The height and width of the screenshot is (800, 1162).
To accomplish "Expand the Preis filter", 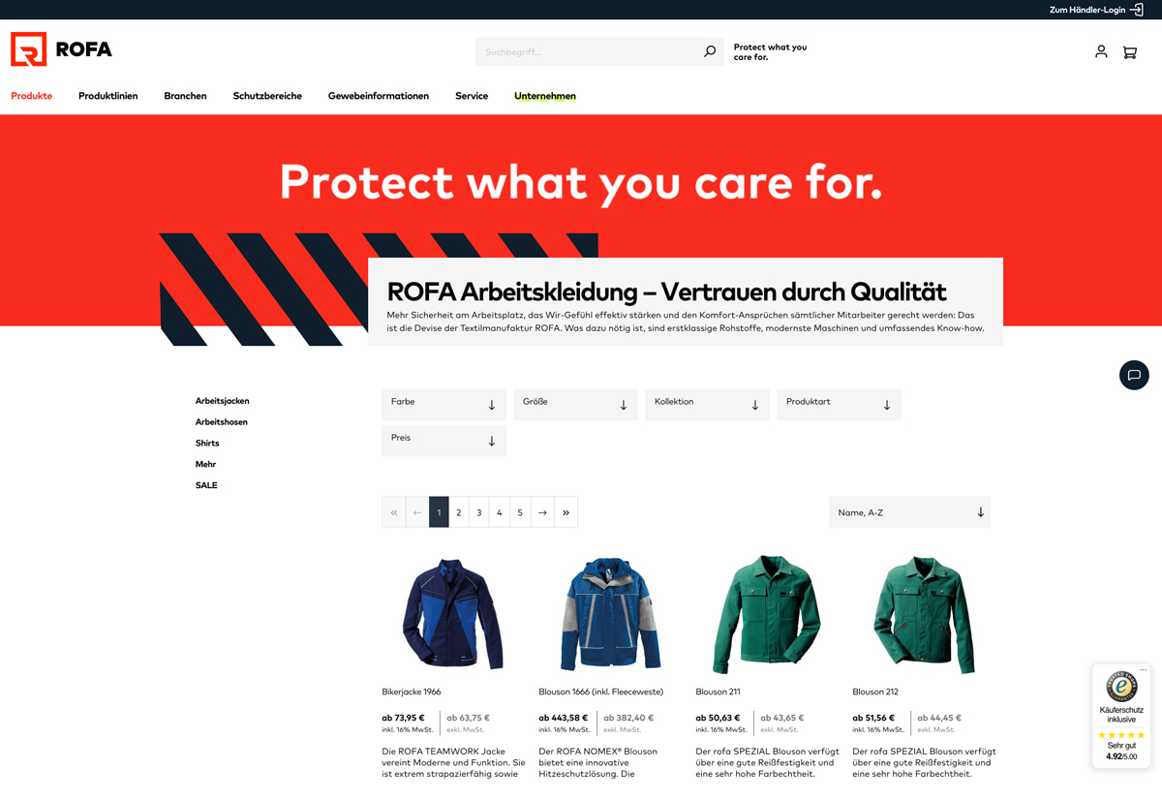I will [443, 441].
